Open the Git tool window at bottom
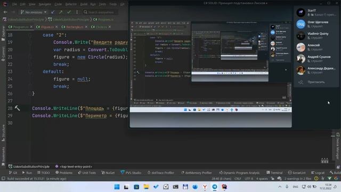 (13, 173)
